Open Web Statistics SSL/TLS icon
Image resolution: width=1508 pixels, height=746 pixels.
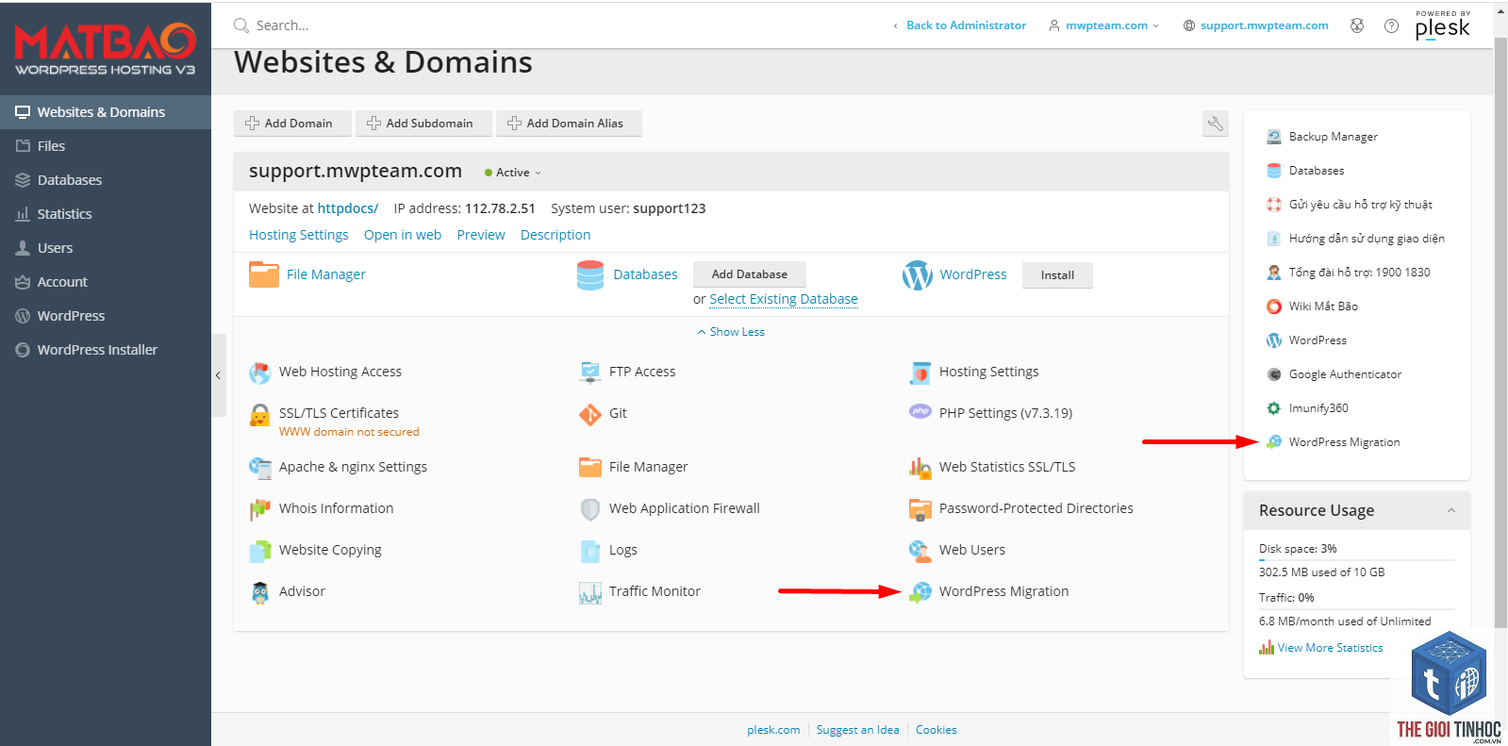coord(920,467)
